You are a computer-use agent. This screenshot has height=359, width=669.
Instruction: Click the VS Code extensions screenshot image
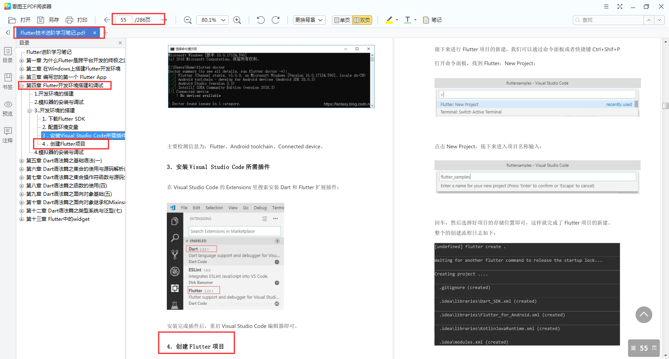(x=225, y=256)
